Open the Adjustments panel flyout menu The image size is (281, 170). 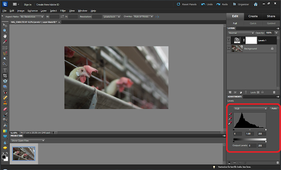pos(278,97)
